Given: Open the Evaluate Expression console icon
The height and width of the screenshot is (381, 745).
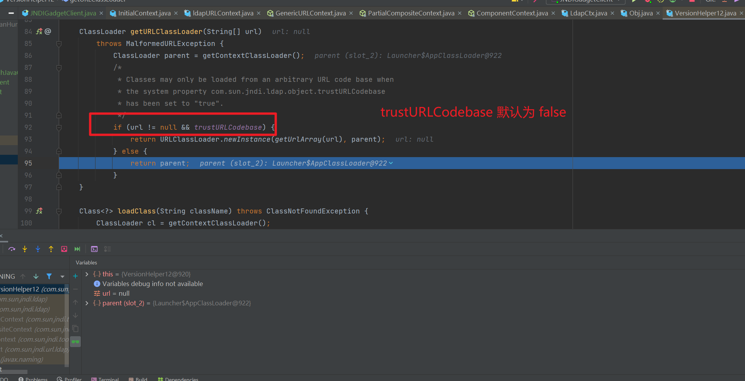Looking at the screenshot, I should (x=94, y=249).
